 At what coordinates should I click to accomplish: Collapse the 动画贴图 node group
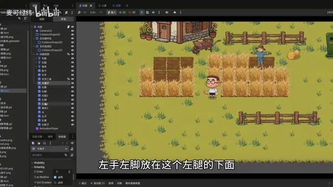click(34, 54)
